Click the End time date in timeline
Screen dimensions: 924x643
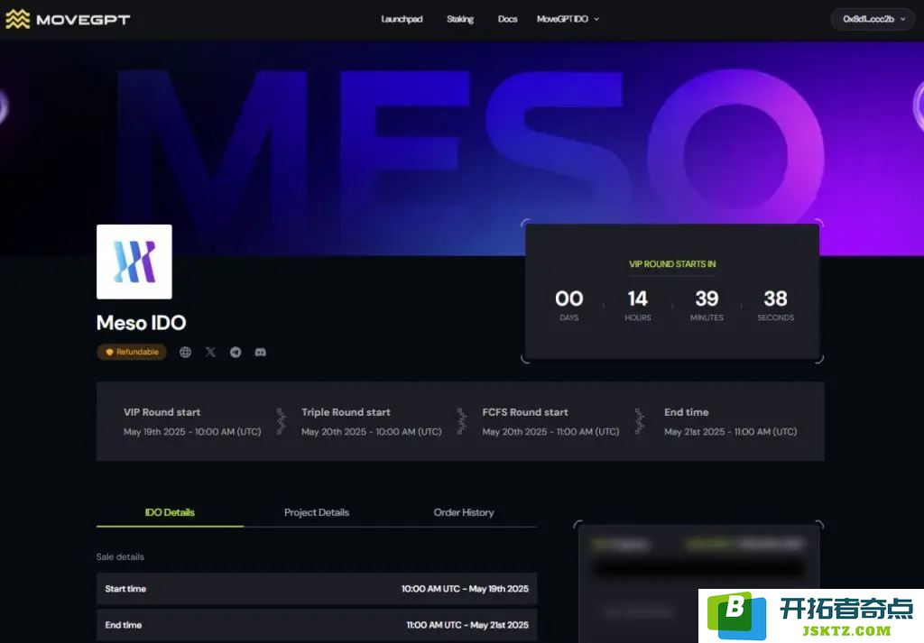click(x=730, y=432)
